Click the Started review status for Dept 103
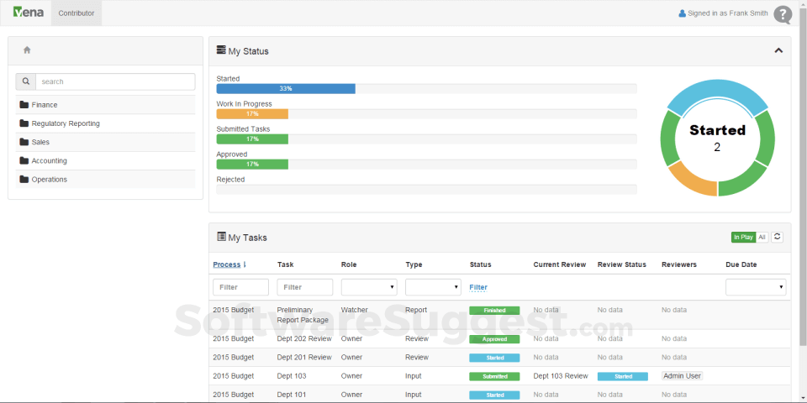This screenshot has height=403, width=807. click(x=622, y=376)
